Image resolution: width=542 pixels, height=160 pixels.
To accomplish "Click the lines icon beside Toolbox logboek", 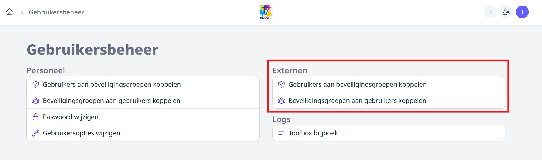I will pyautogui.click(x=281, y=133).
